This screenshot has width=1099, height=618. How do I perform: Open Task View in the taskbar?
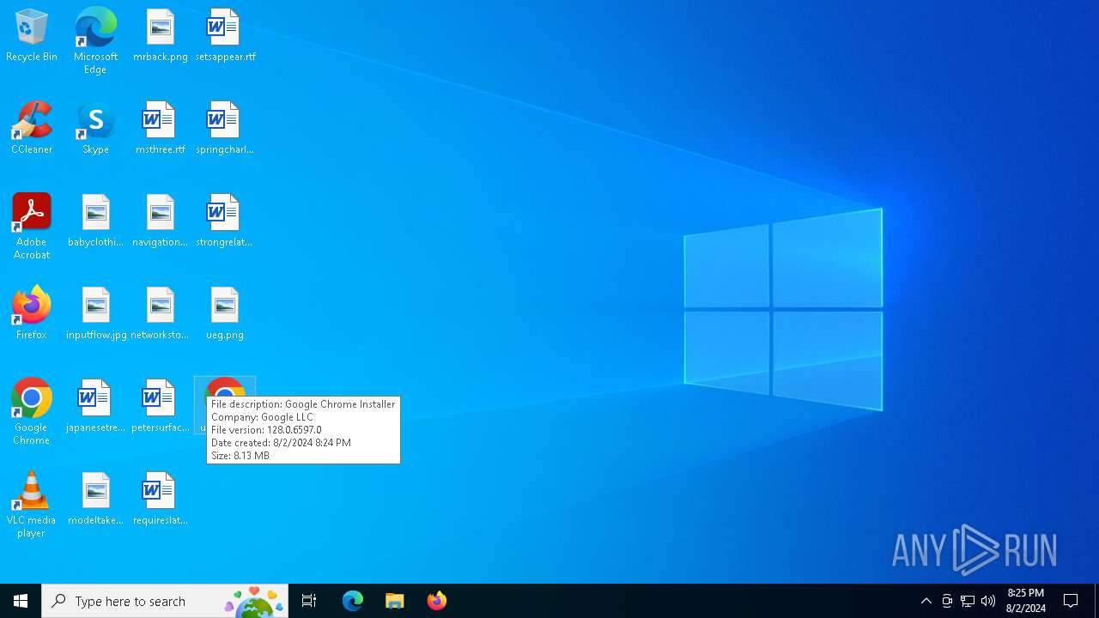(x=309, y=601)
